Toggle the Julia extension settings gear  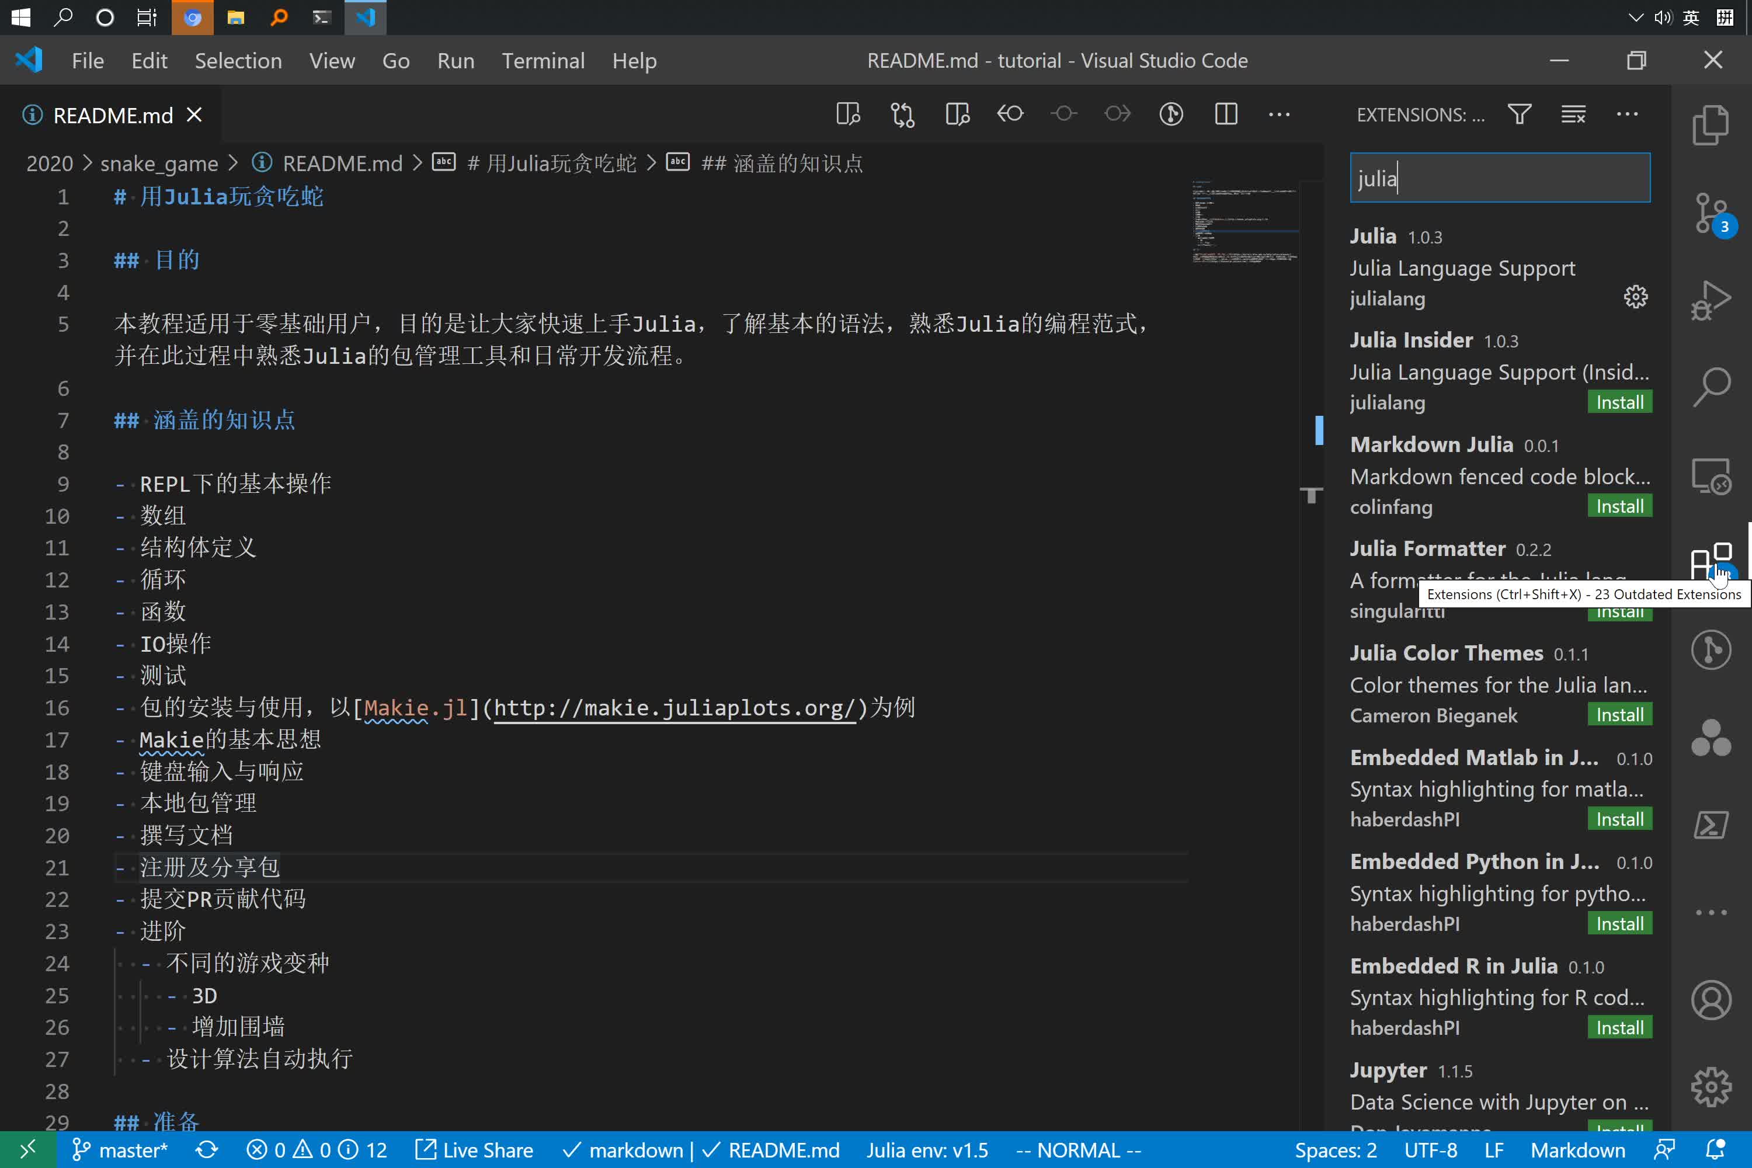(1636, 296)
